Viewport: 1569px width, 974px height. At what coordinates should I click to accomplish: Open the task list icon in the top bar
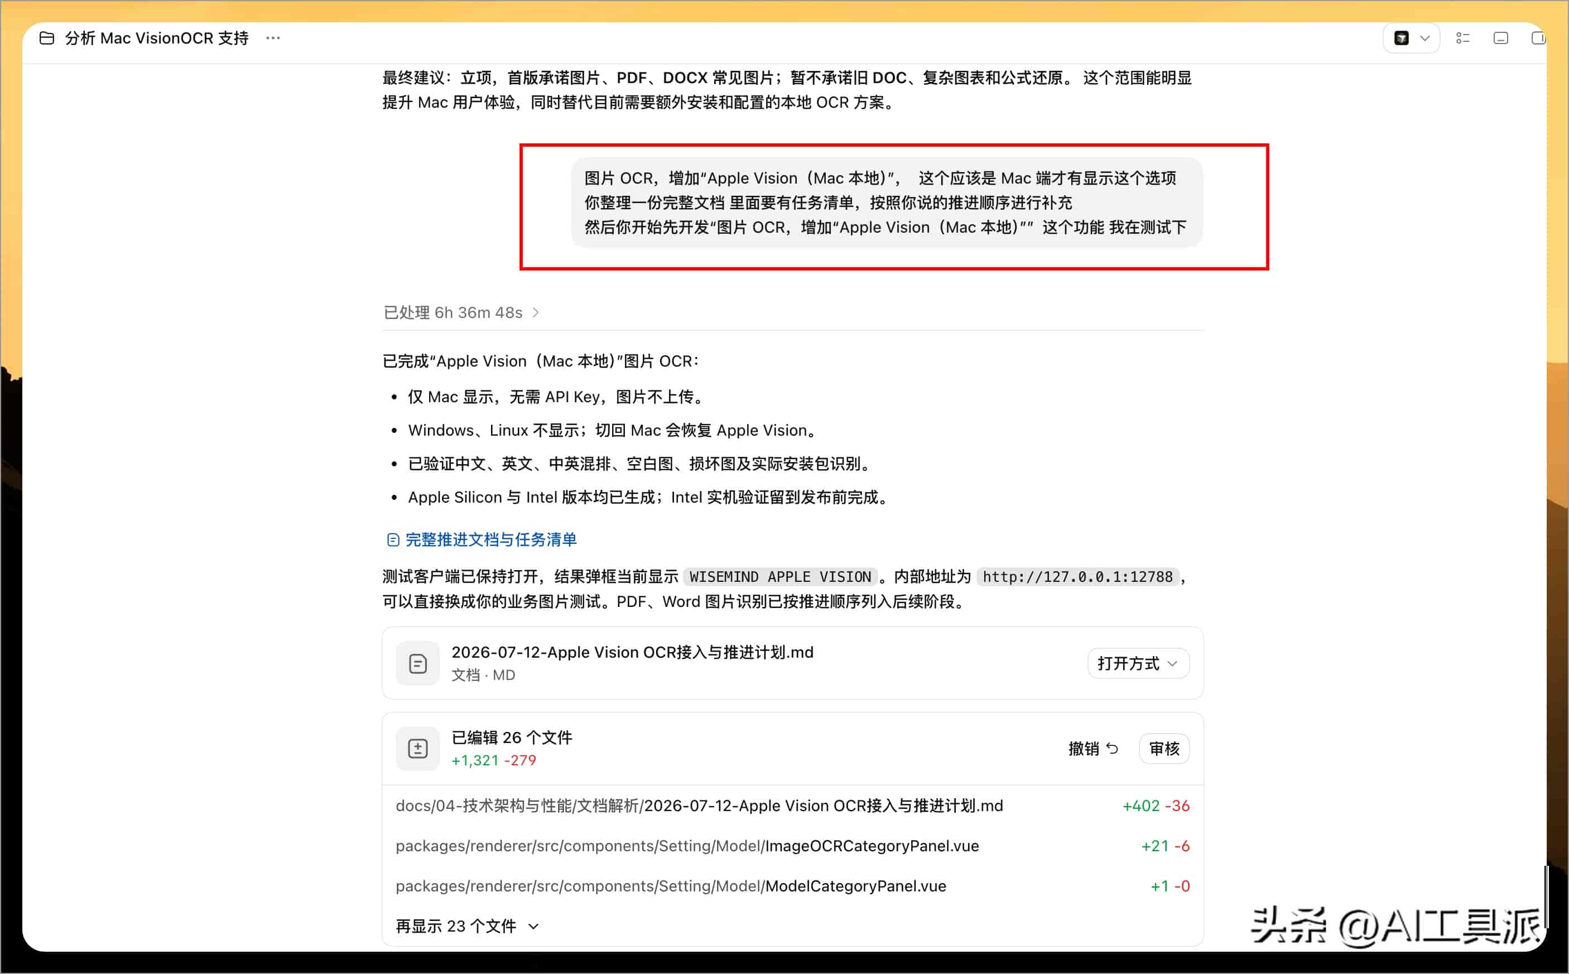[x=1462, y=38]
